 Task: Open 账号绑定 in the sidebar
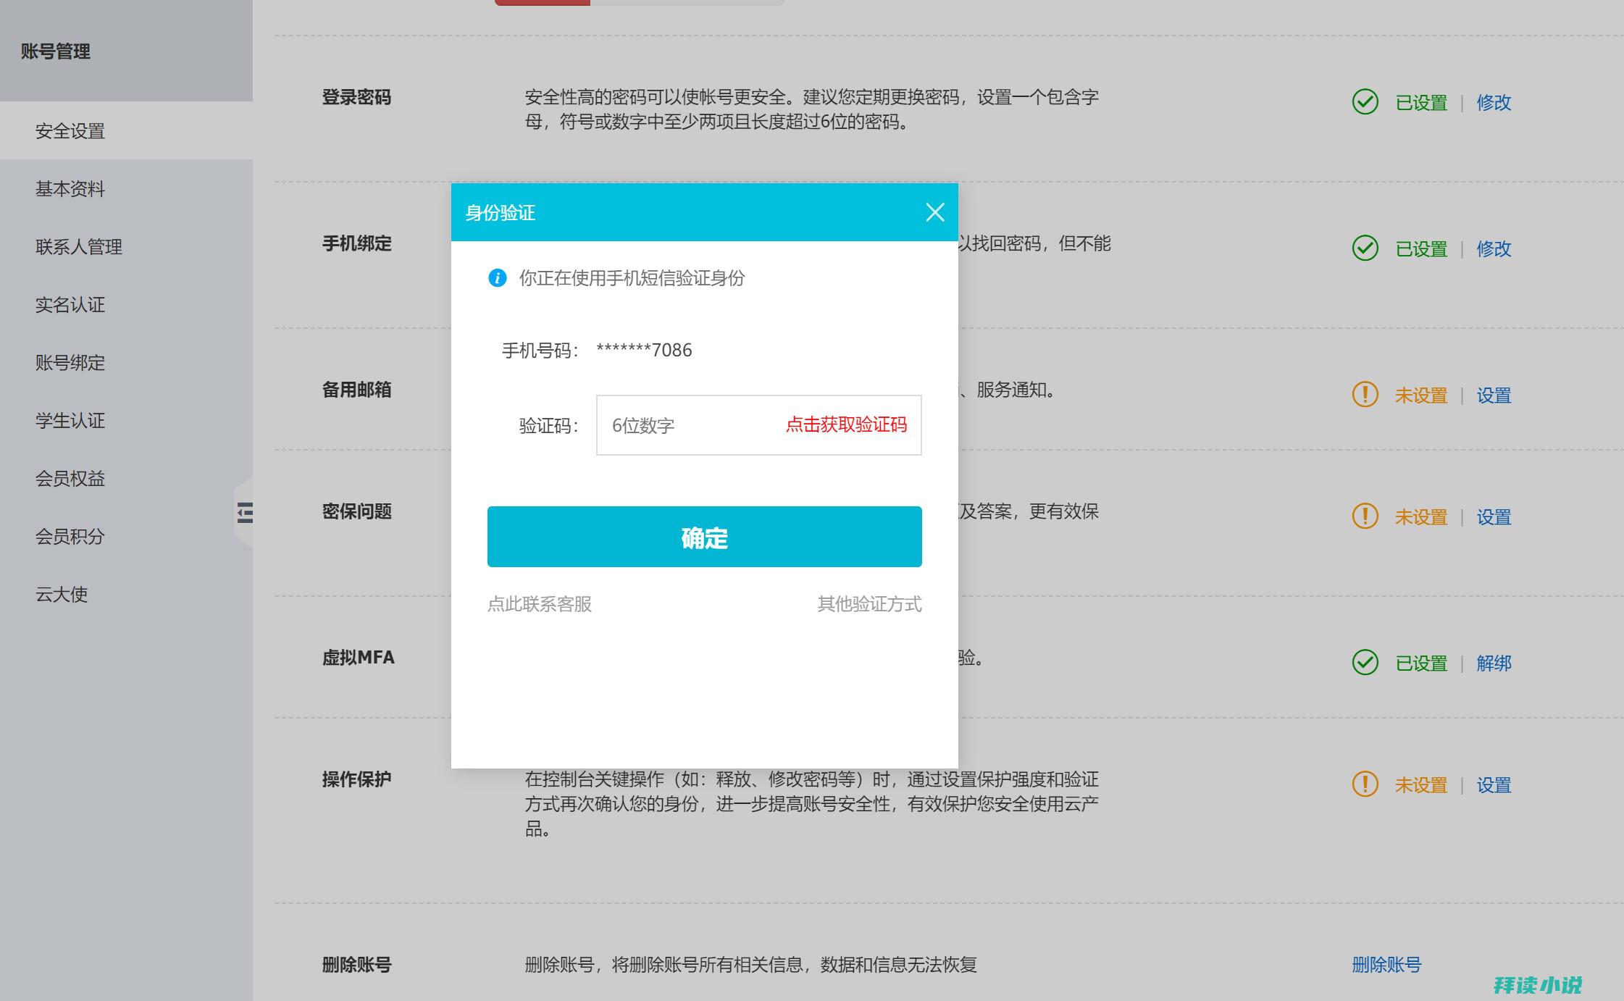(126, 363)
